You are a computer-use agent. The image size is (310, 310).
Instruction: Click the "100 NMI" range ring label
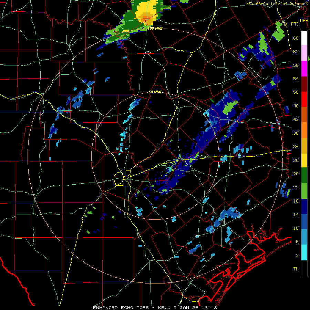click(155, 28)
